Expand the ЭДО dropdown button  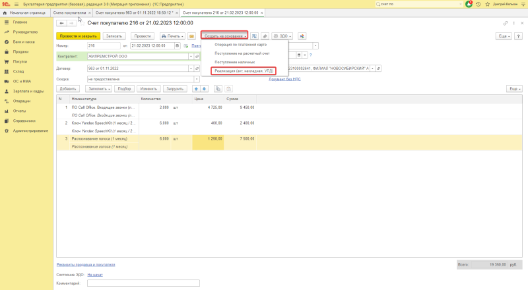pyautogui.click(x=282, y=36)
